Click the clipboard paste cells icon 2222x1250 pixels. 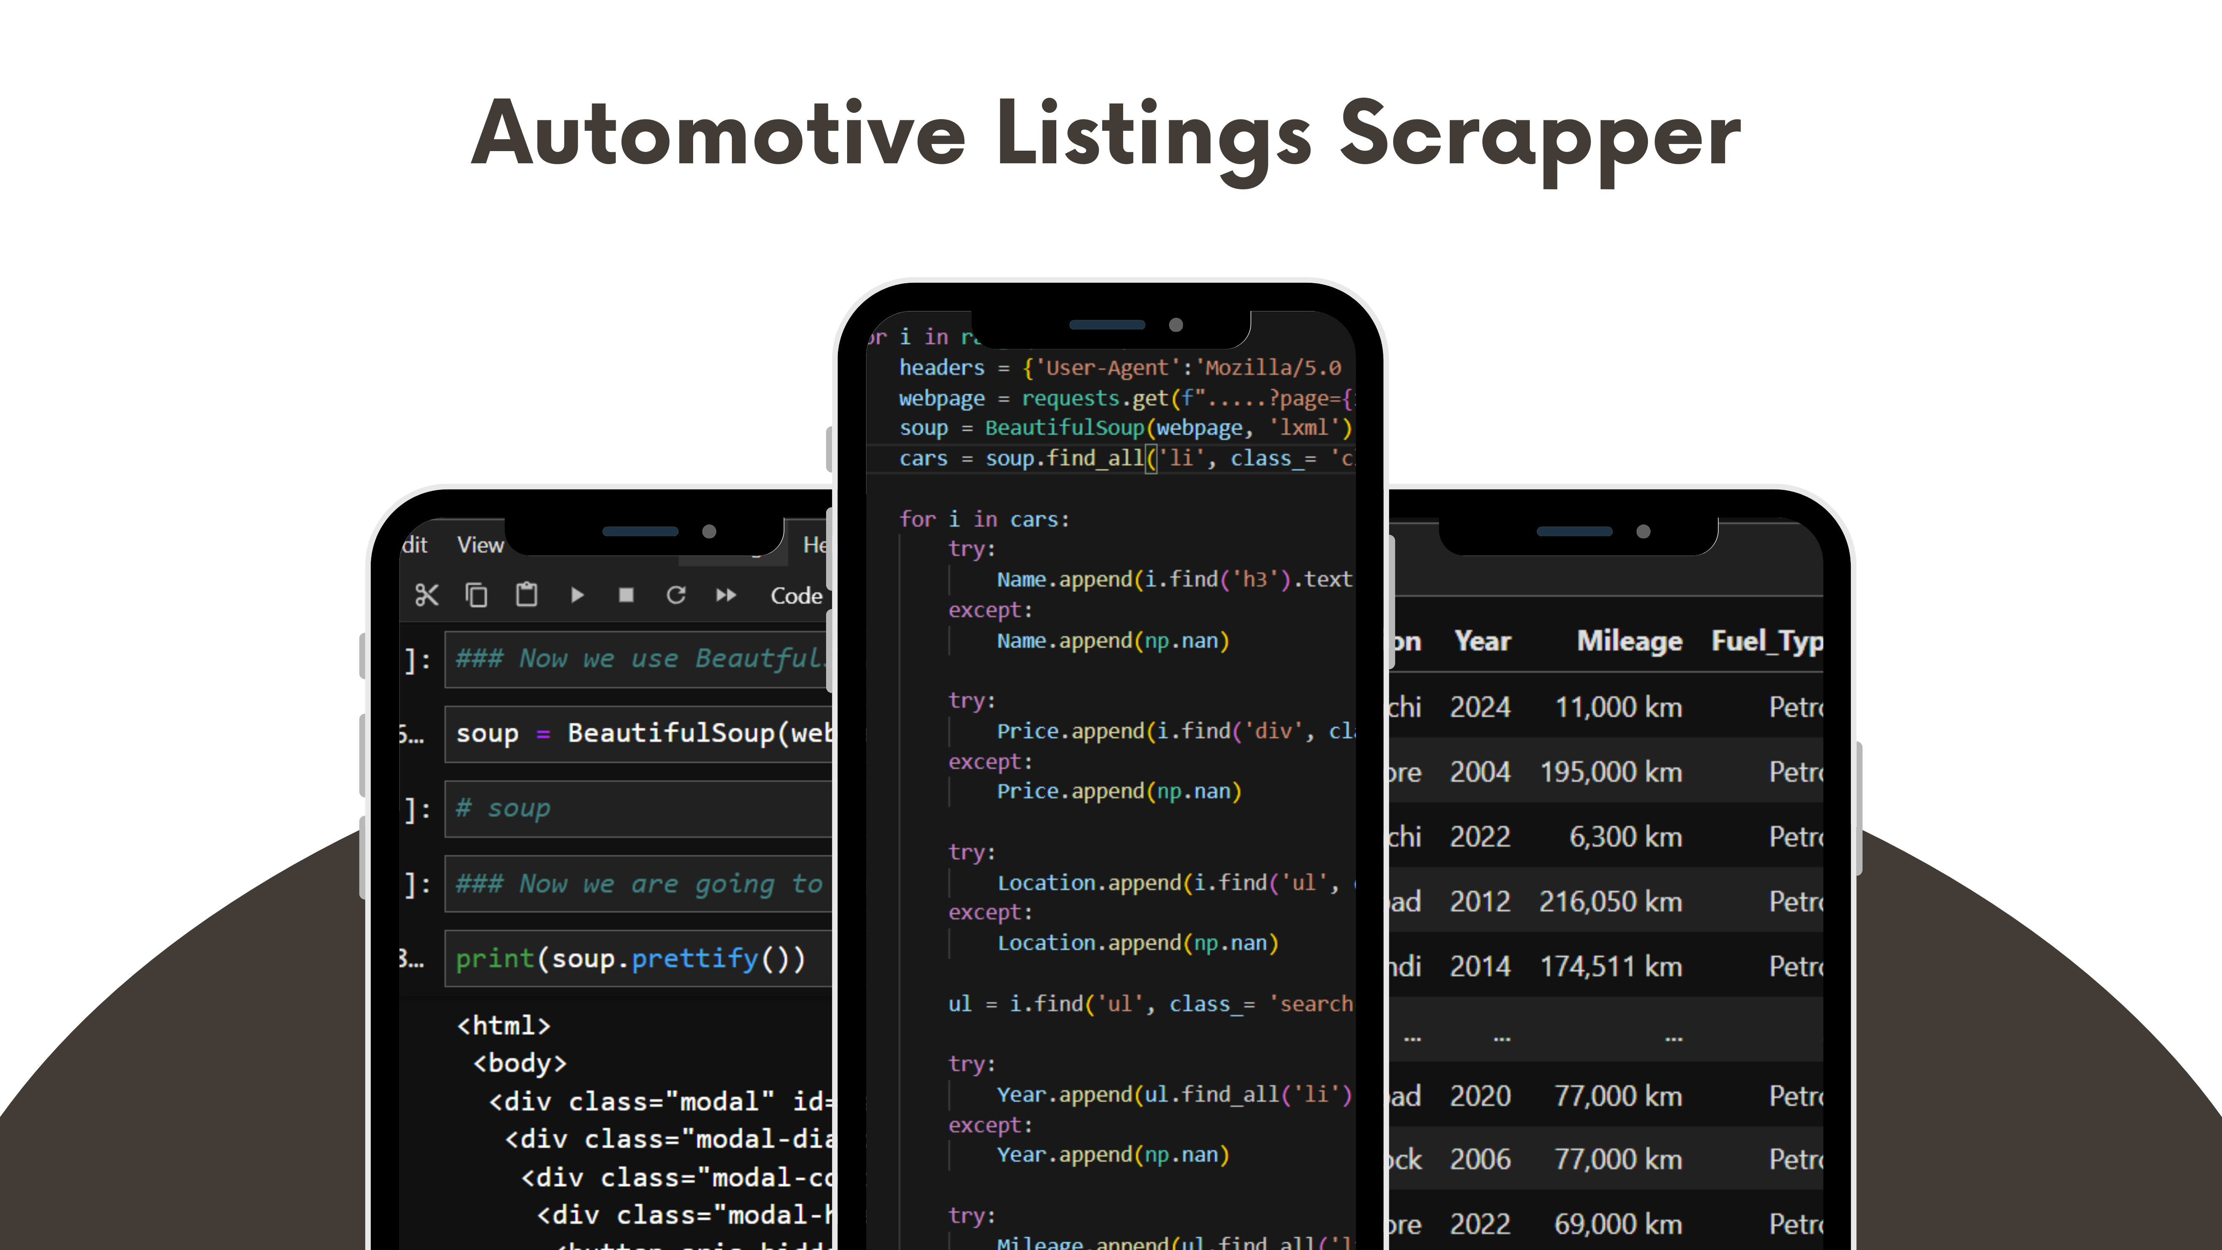click(526, 595)
